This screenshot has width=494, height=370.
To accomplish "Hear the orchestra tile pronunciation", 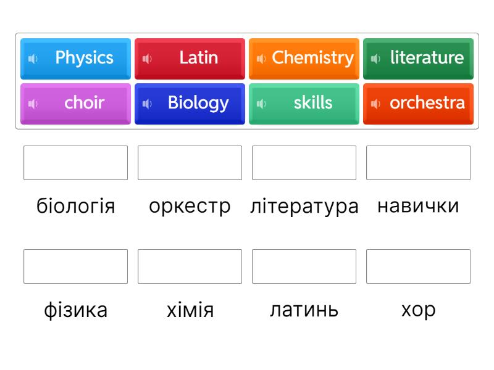I will (x=375, y=104).
